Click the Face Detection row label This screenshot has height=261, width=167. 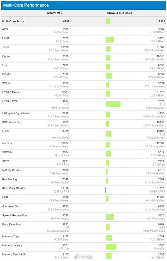[11, 225]
